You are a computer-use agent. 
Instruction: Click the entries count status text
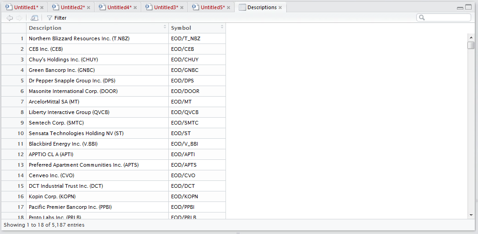pos(44,225)
